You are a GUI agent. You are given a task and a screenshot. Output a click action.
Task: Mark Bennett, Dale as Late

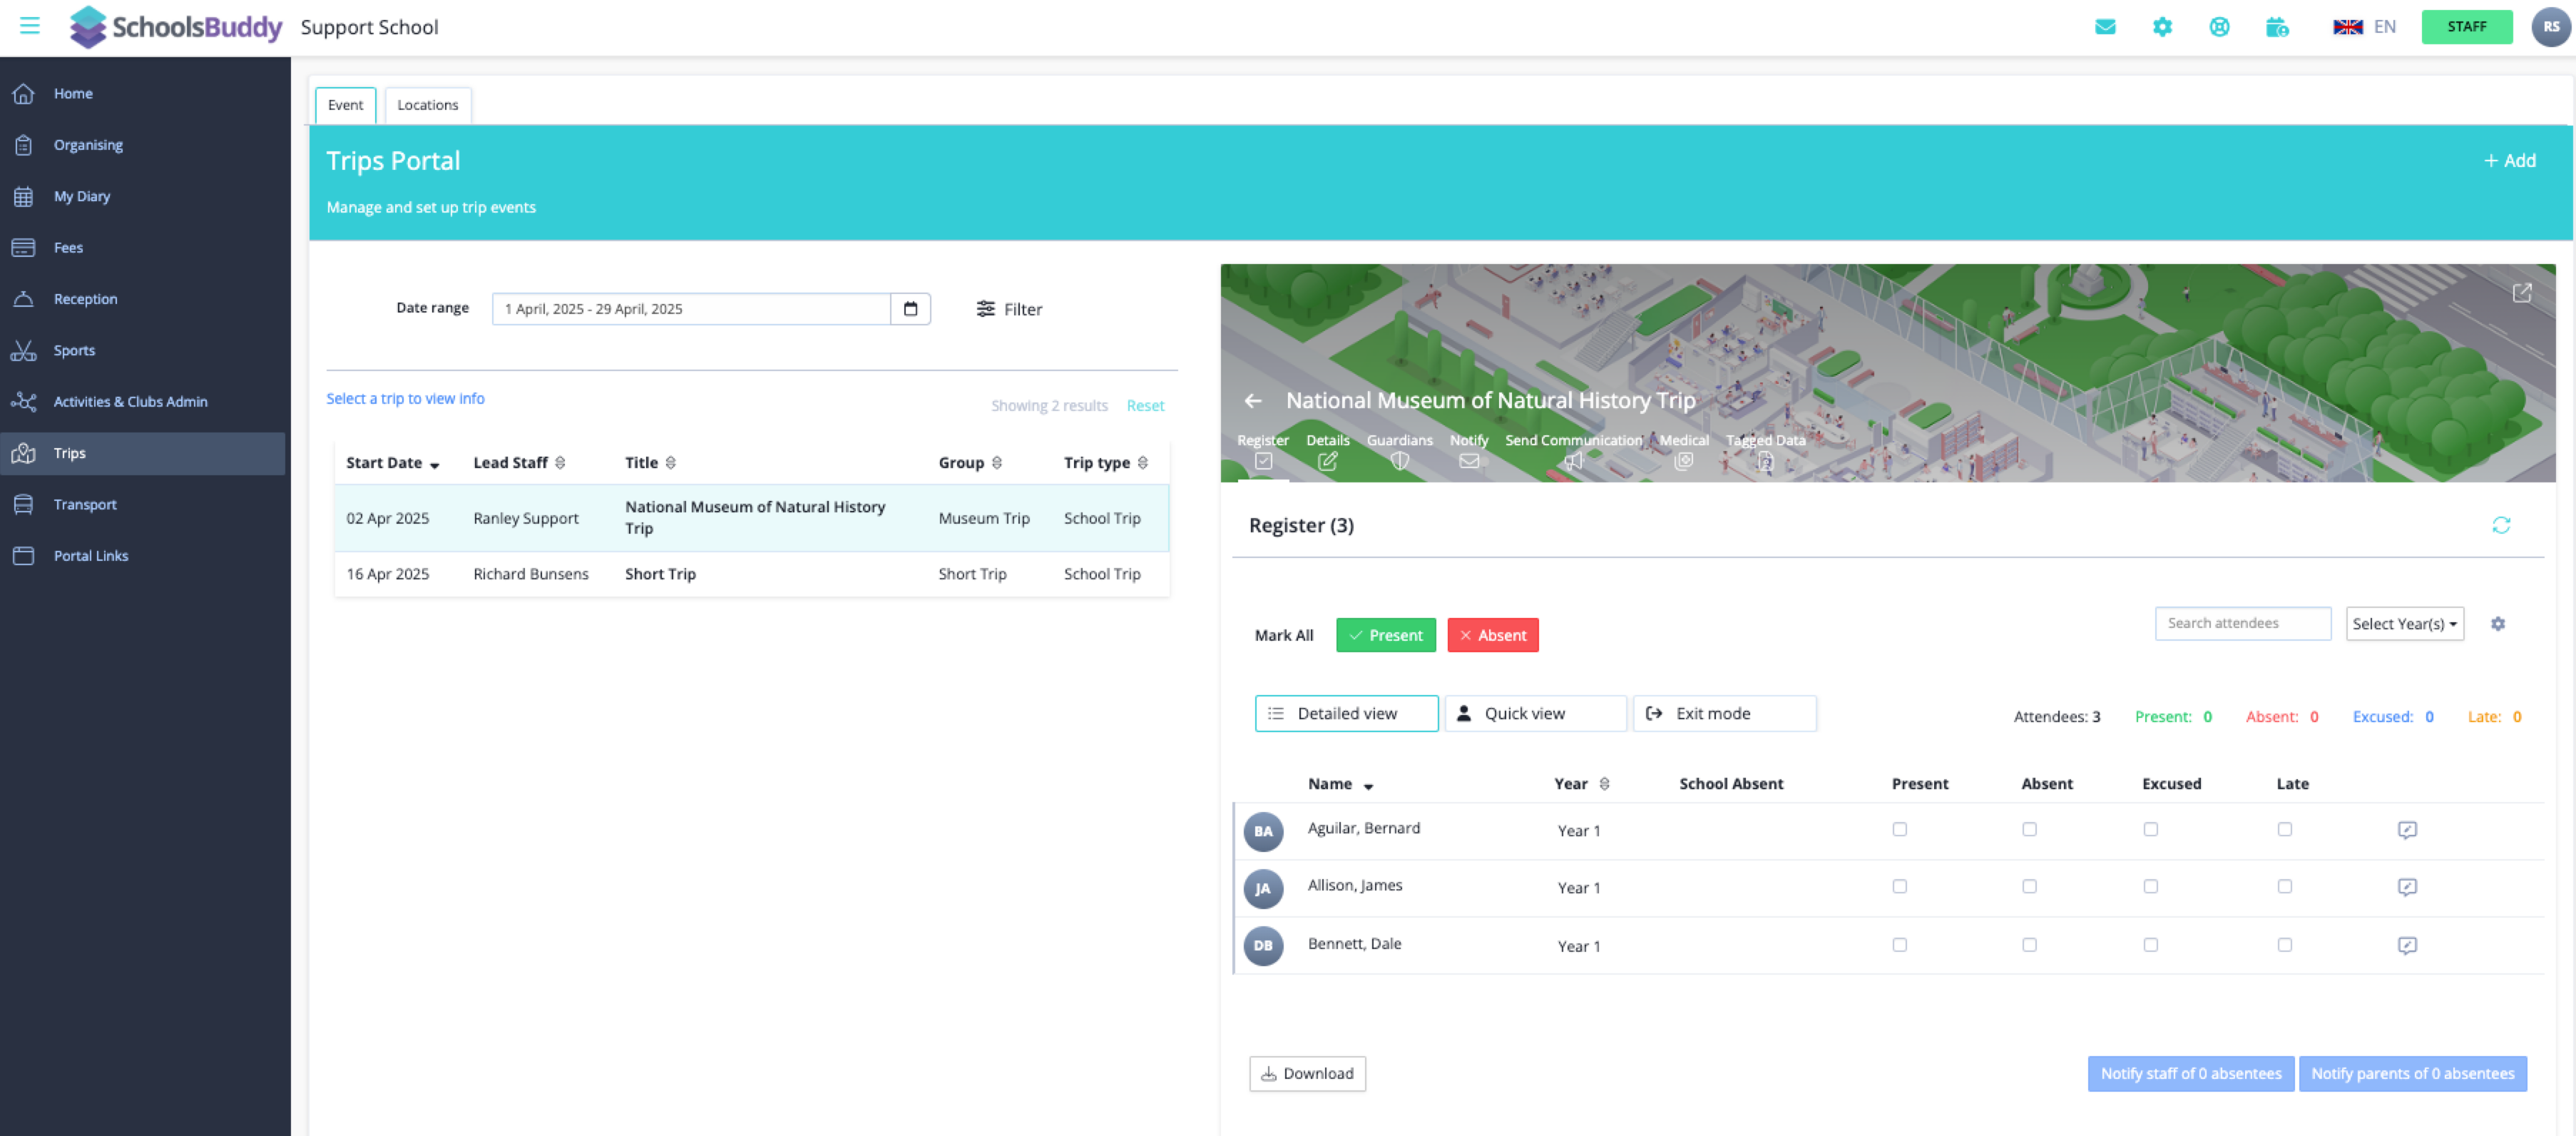[x=2284, y=944]
